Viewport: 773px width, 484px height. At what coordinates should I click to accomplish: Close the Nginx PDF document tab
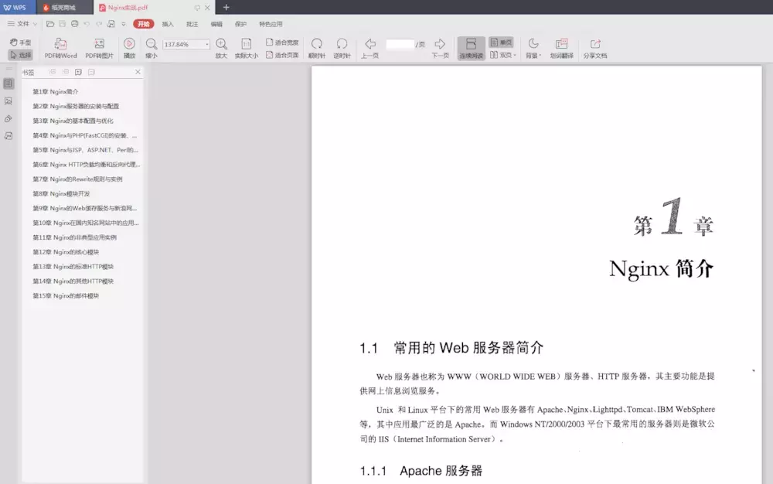(x=207, y=8)
